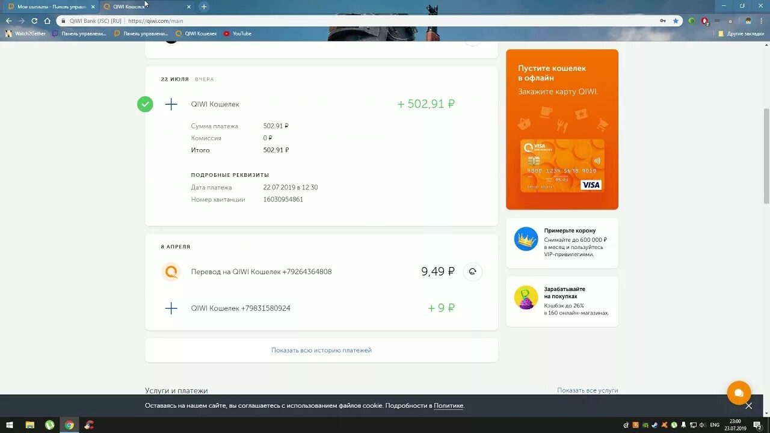Select the 9,49 ₽ amount

pos(438,272)
